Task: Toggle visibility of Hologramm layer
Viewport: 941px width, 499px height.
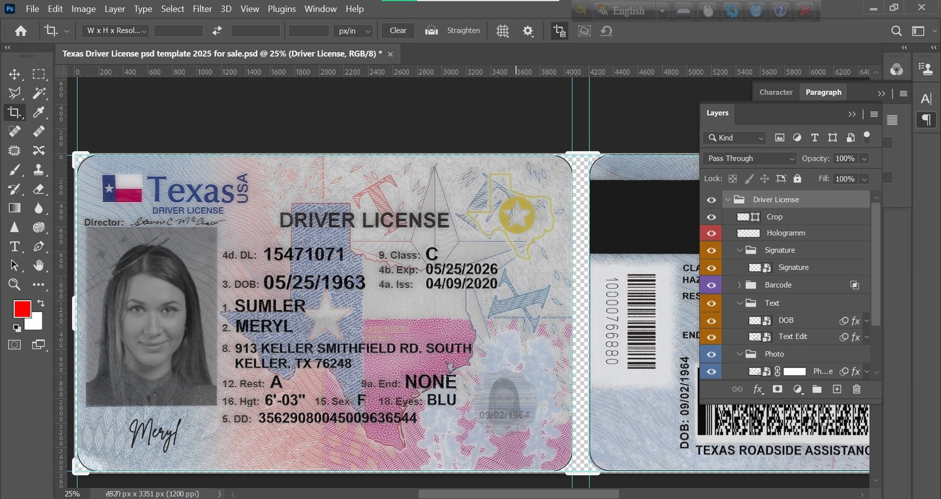Action: (x=711, y=233)
